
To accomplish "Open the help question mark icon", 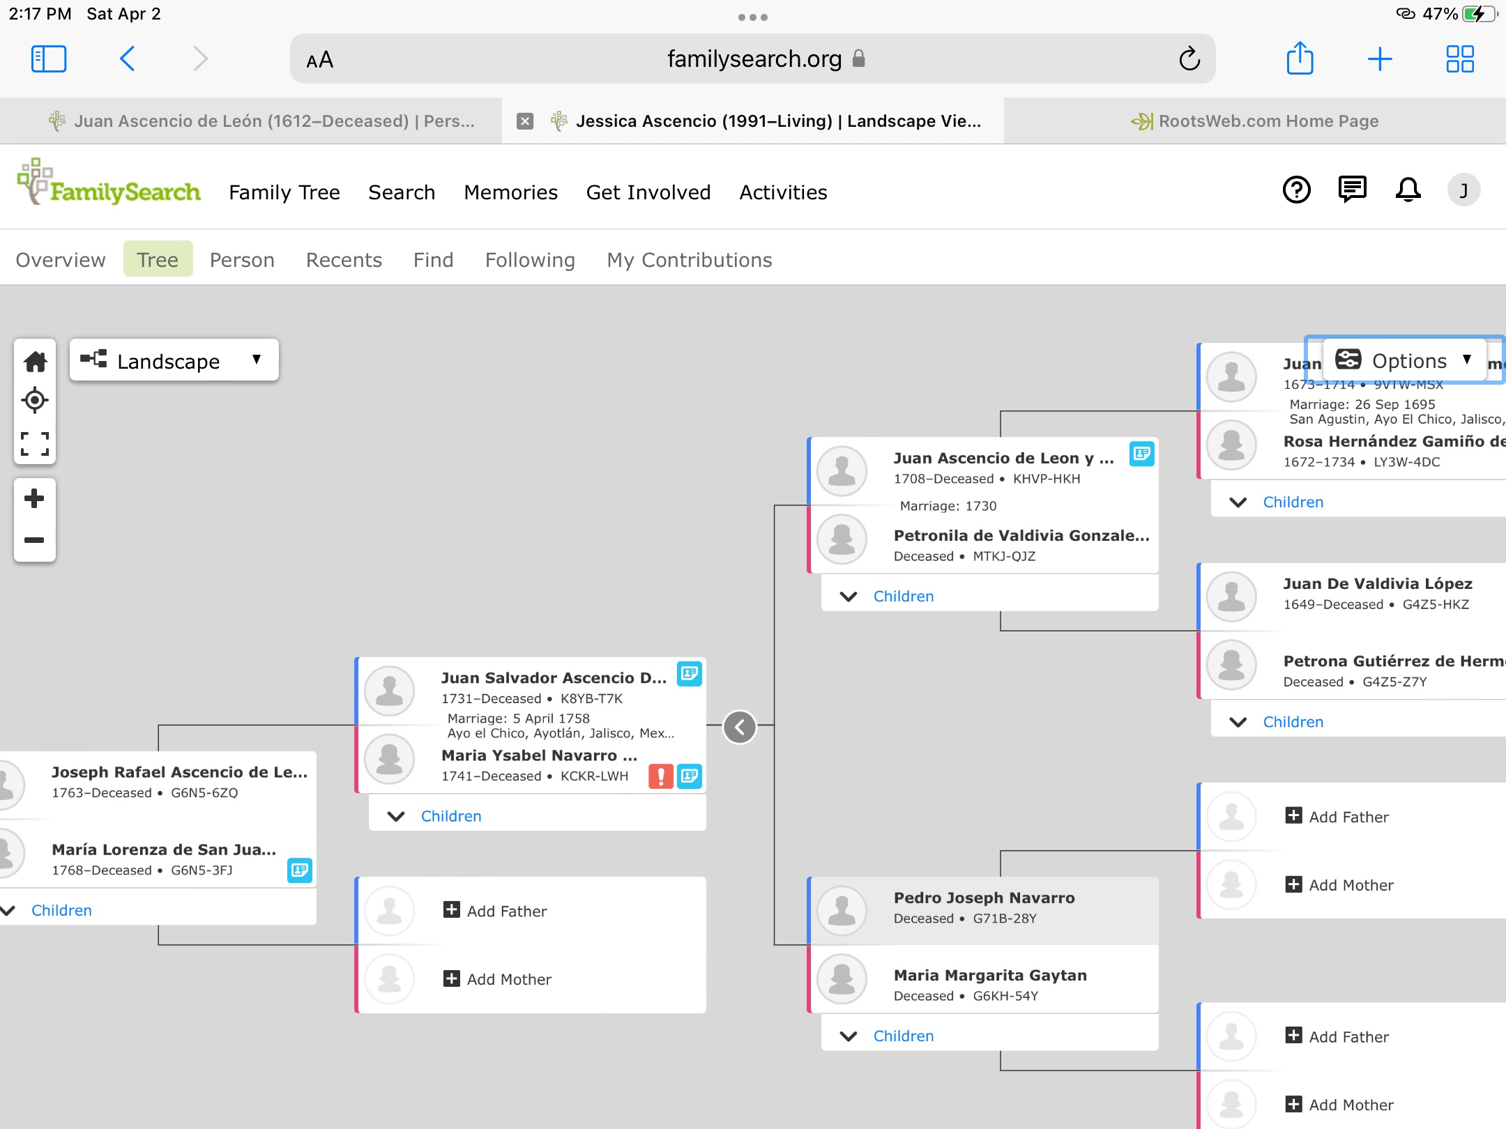I will [x=1296, y=190].
